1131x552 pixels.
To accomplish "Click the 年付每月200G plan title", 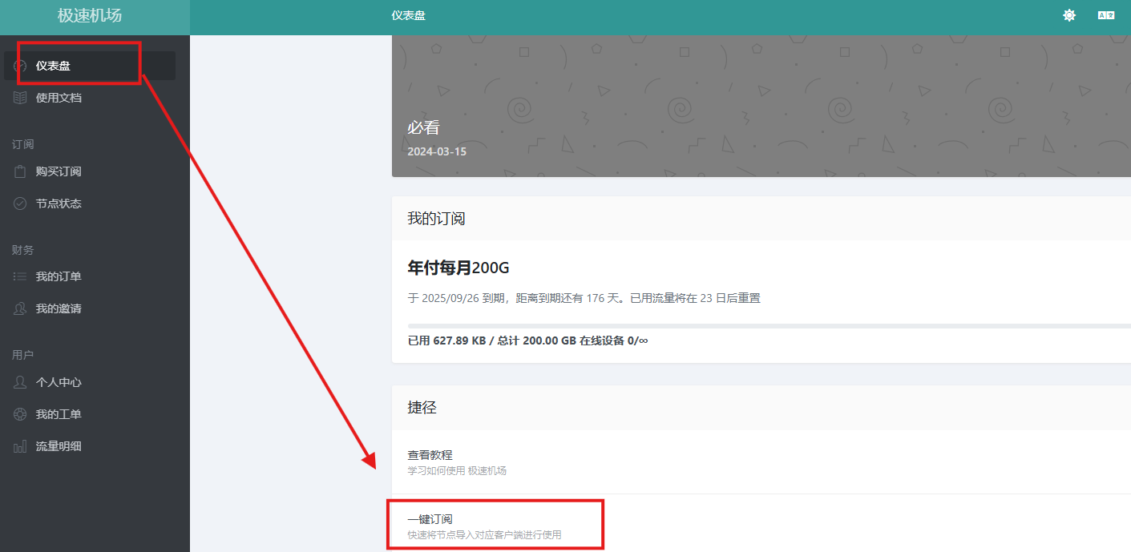I will click(x=458, y=268).
